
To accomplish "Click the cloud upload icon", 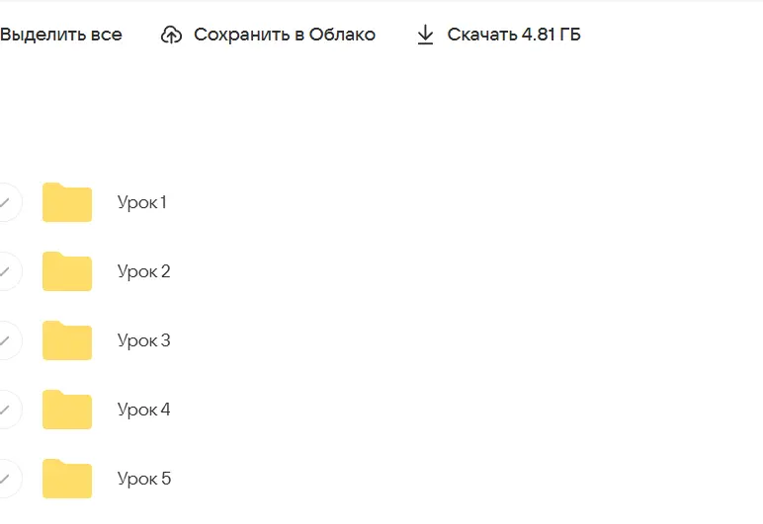I will [x=171, y=36].
